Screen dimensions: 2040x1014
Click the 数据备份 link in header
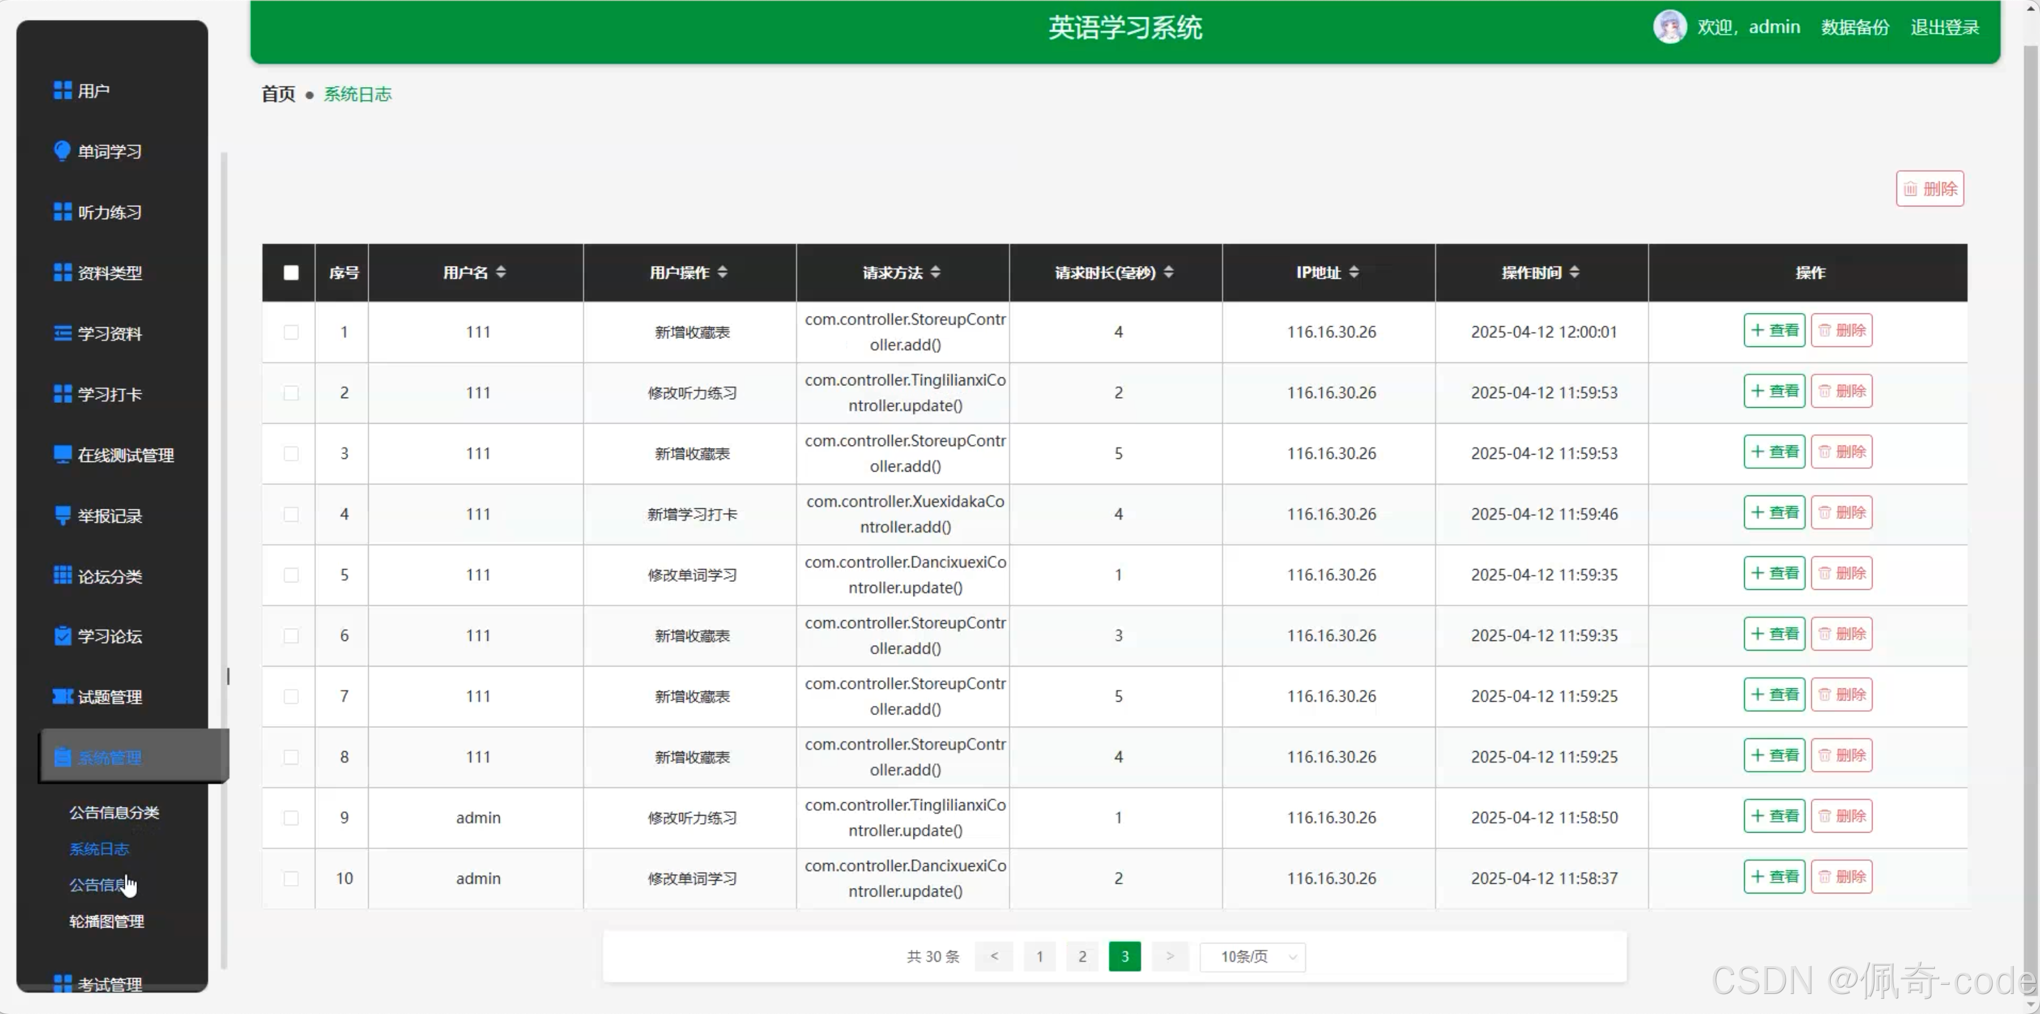1854,27
